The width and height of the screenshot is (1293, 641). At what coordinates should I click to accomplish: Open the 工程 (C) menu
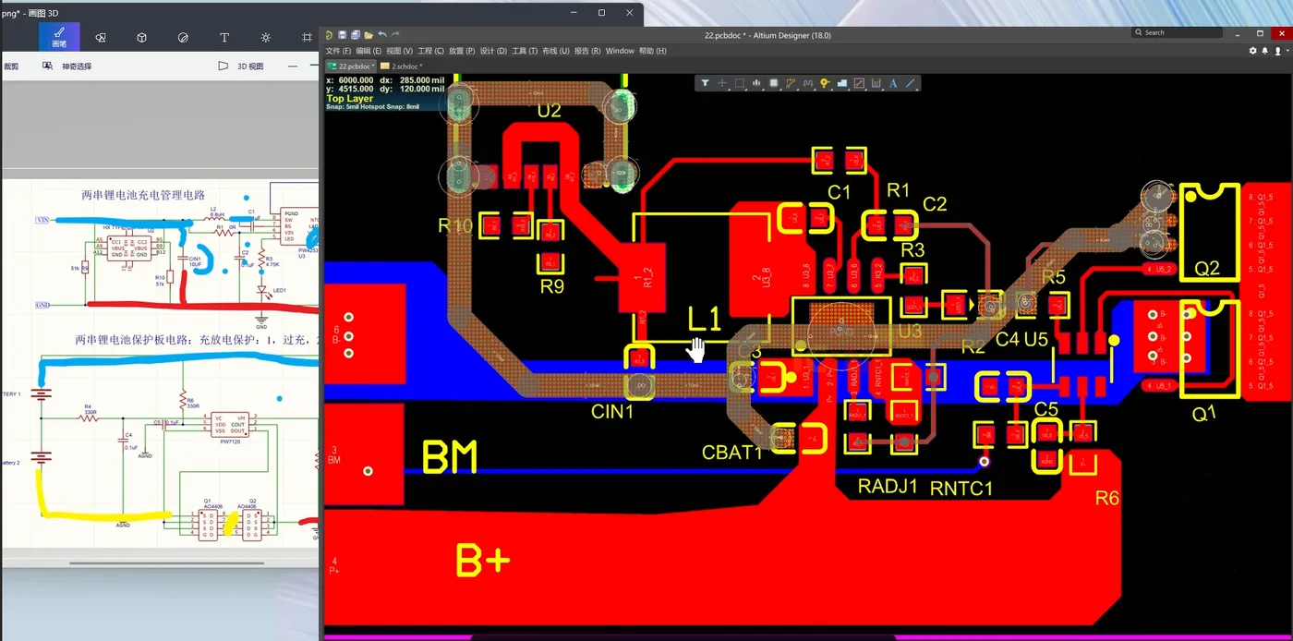click(x=431, y=51)
